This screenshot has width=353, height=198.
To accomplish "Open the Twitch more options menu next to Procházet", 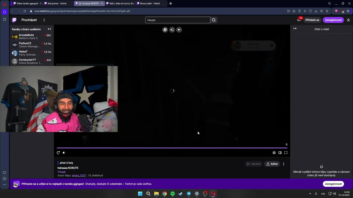I will coord(44,20).
